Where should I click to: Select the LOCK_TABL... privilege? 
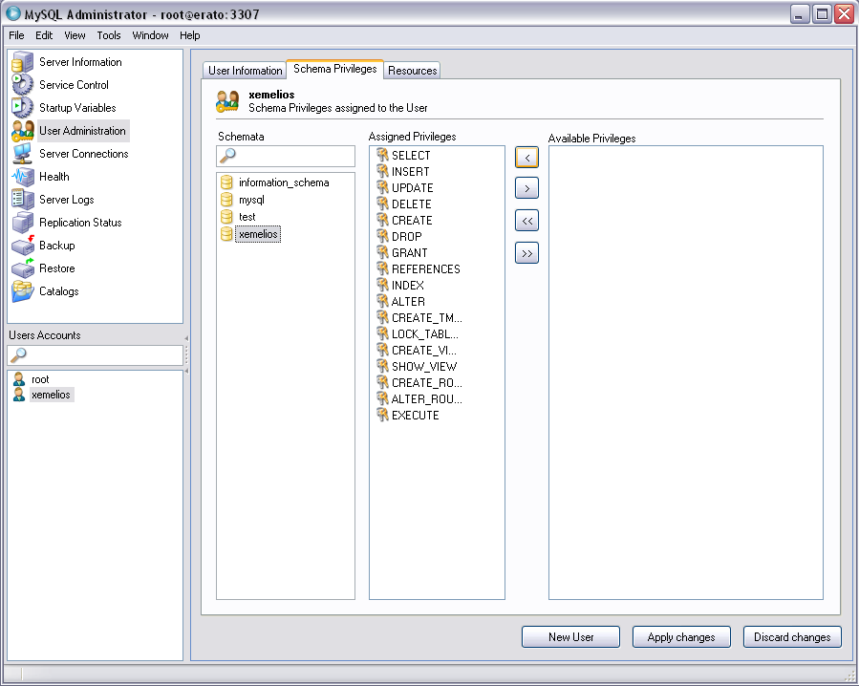[425, 334]
